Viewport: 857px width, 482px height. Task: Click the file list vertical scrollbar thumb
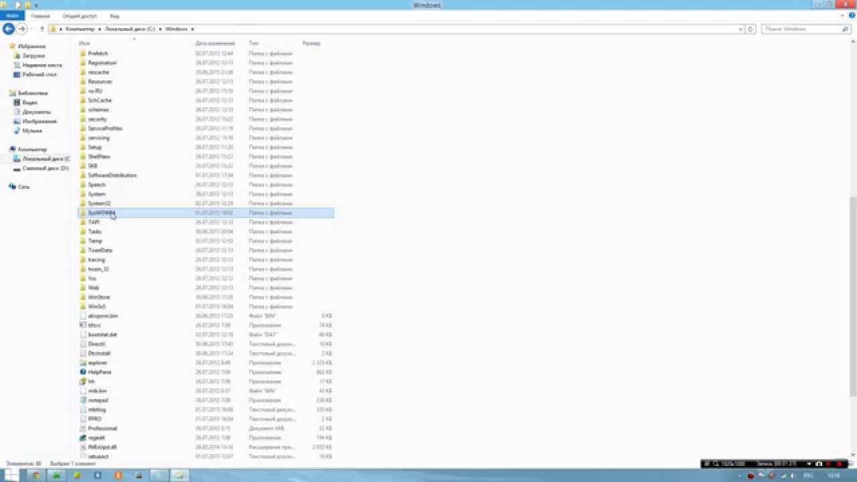point(852,297)
